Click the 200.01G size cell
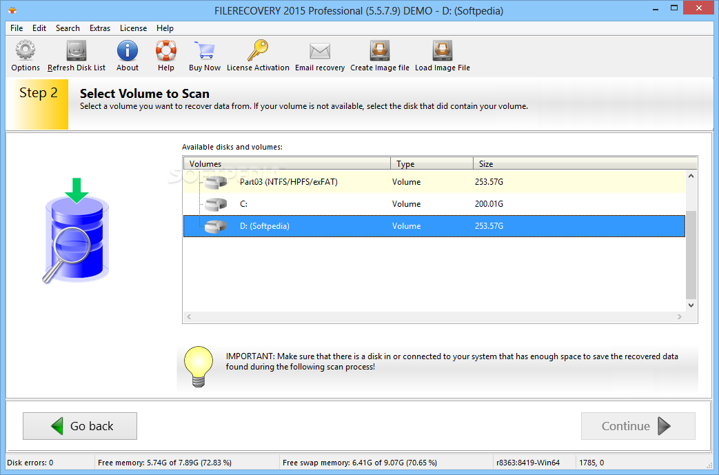Viewport: 719px width, 475px height. [489, 204]
